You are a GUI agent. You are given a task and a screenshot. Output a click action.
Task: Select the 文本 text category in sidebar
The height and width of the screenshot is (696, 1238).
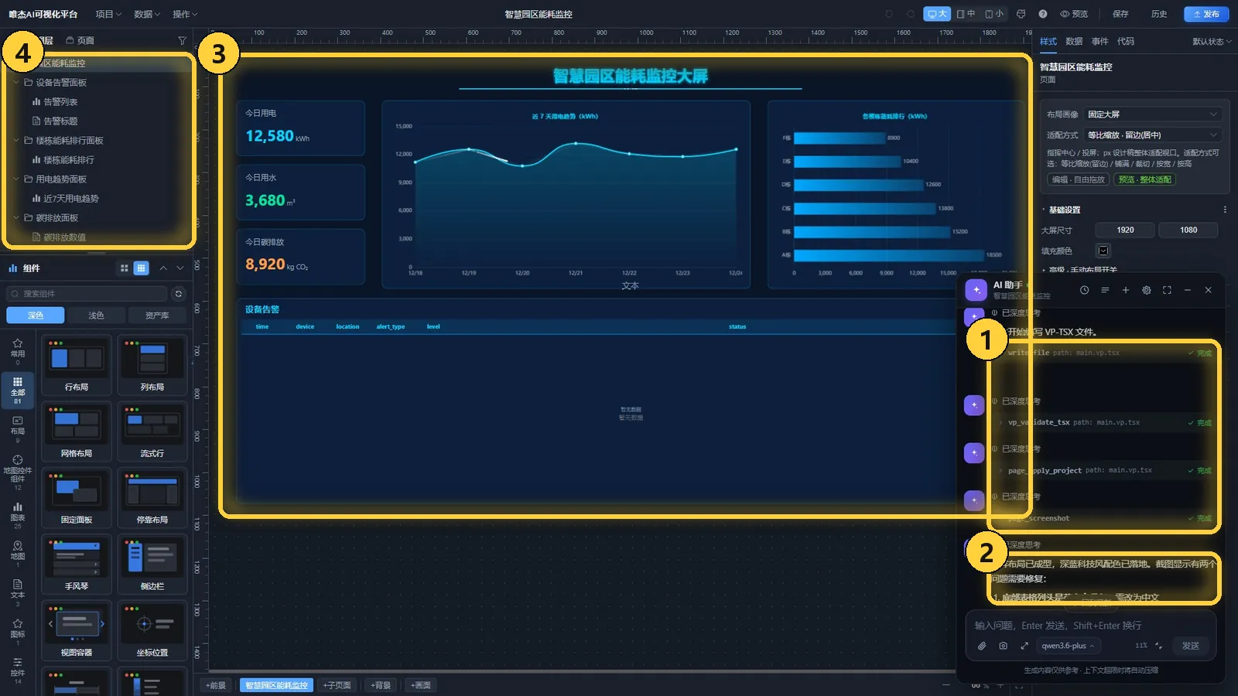pyautogui.click(x=18, y=592)
